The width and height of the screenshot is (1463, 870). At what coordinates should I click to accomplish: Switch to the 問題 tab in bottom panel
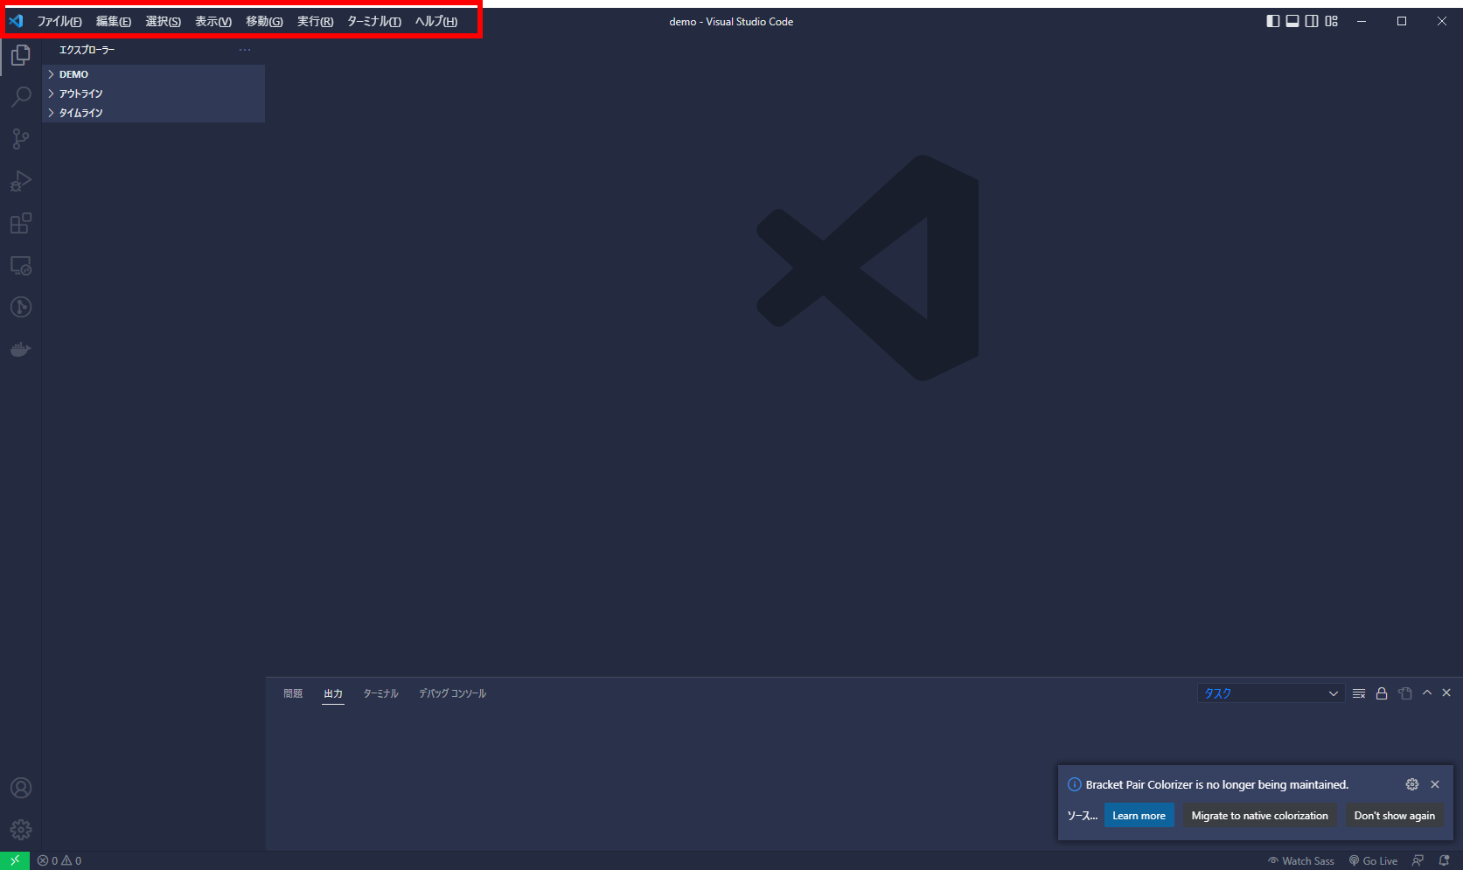pyautogui.click(x=293, y=693)
